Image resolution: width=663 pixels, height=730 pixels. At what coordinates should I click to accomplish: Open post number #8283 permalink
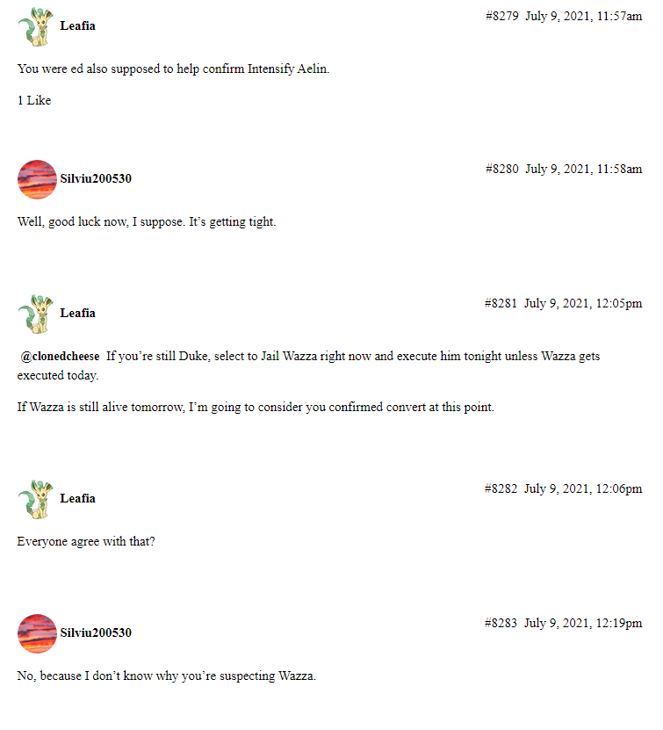coord(501,624)
